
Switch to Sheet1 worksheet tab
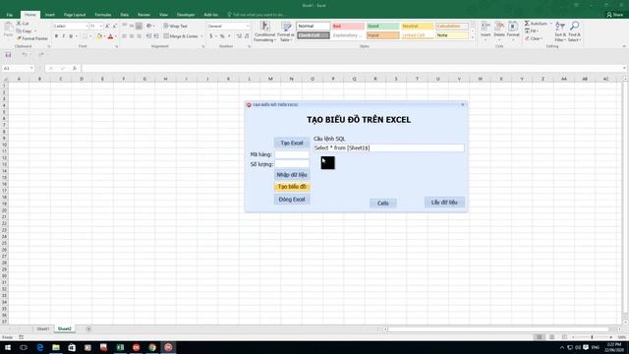click(43, 328)
